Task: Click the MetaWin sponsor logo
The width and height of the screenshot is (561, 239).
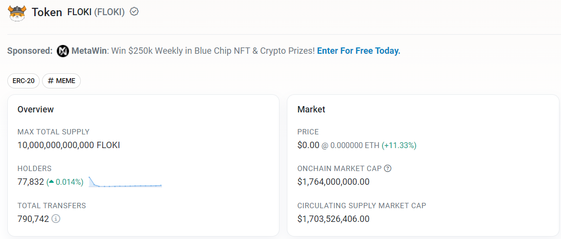Action: click(63, 51)
